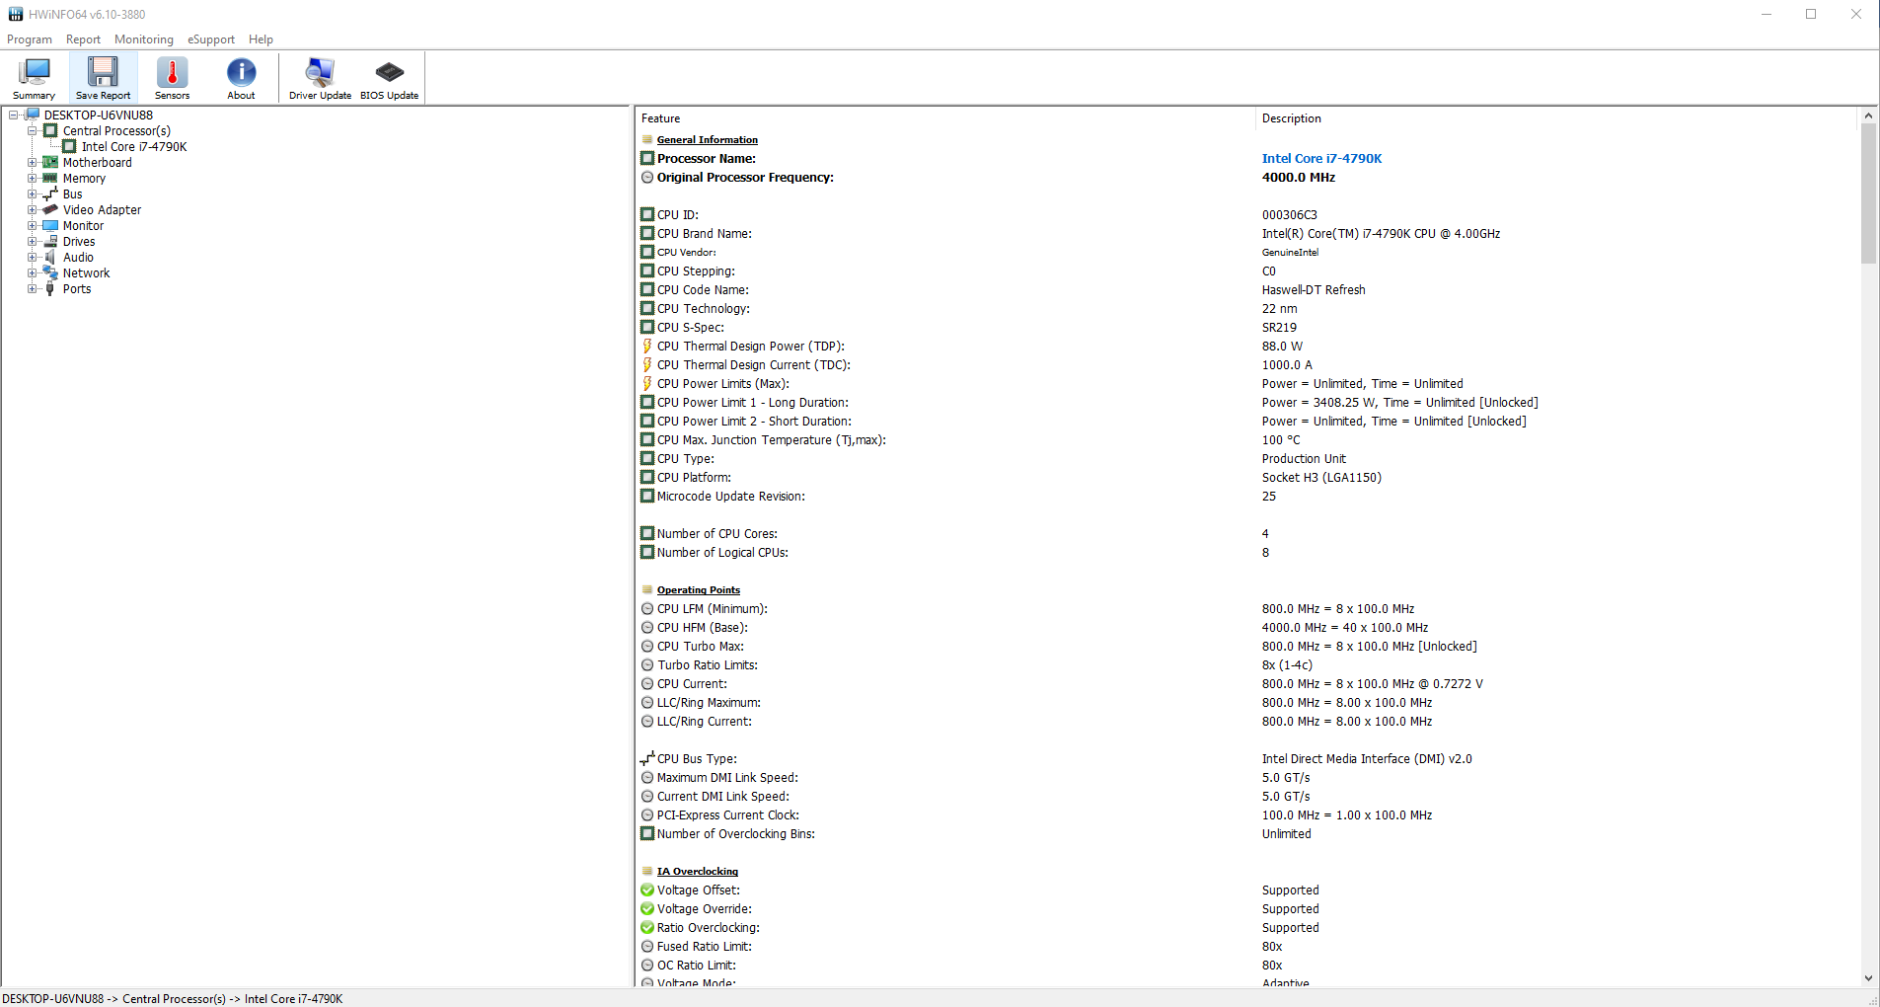Select the Microcode Update Revision row

point(1246,497)
